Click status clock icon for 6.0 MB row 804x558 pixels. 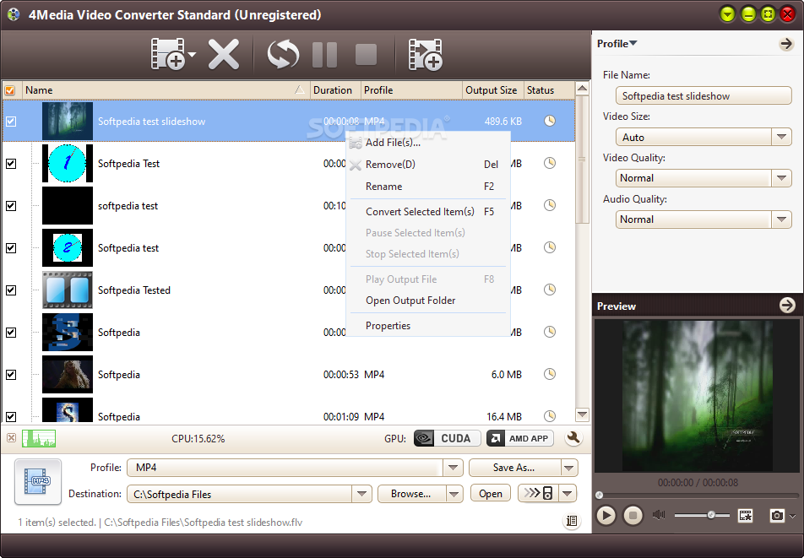pyautogui.click(x=550, y=374)
